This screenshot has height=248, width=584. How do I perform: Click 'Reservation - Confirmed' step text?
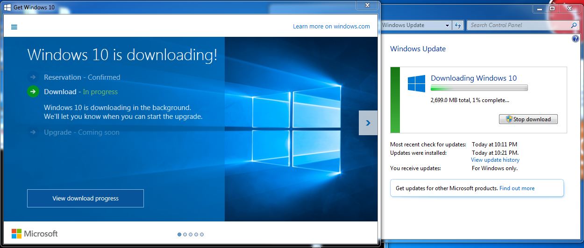82,77
